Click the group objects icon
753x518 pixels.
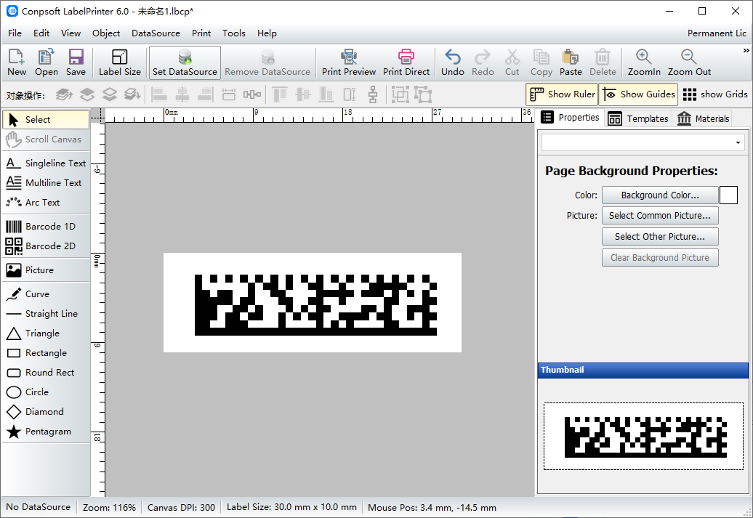(400, 94)
